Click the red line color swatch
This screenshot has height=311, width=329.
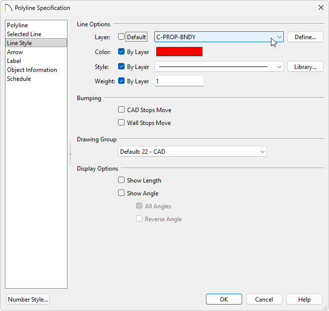(x=179, y=52)
